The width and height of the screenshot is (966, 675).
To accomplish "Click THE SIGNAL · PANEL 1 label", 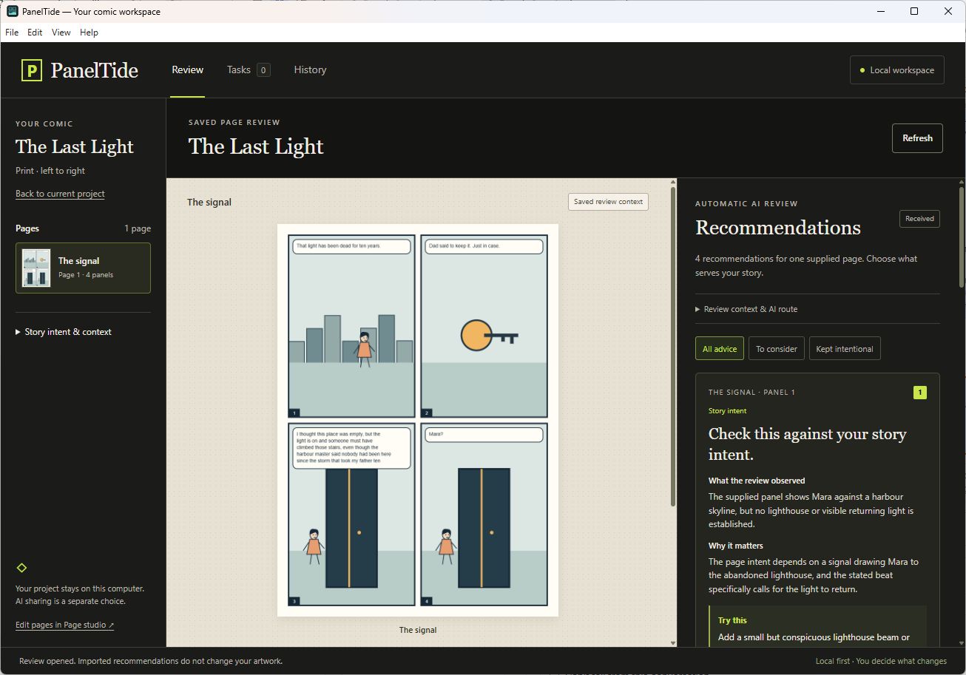I will [751, 393].
